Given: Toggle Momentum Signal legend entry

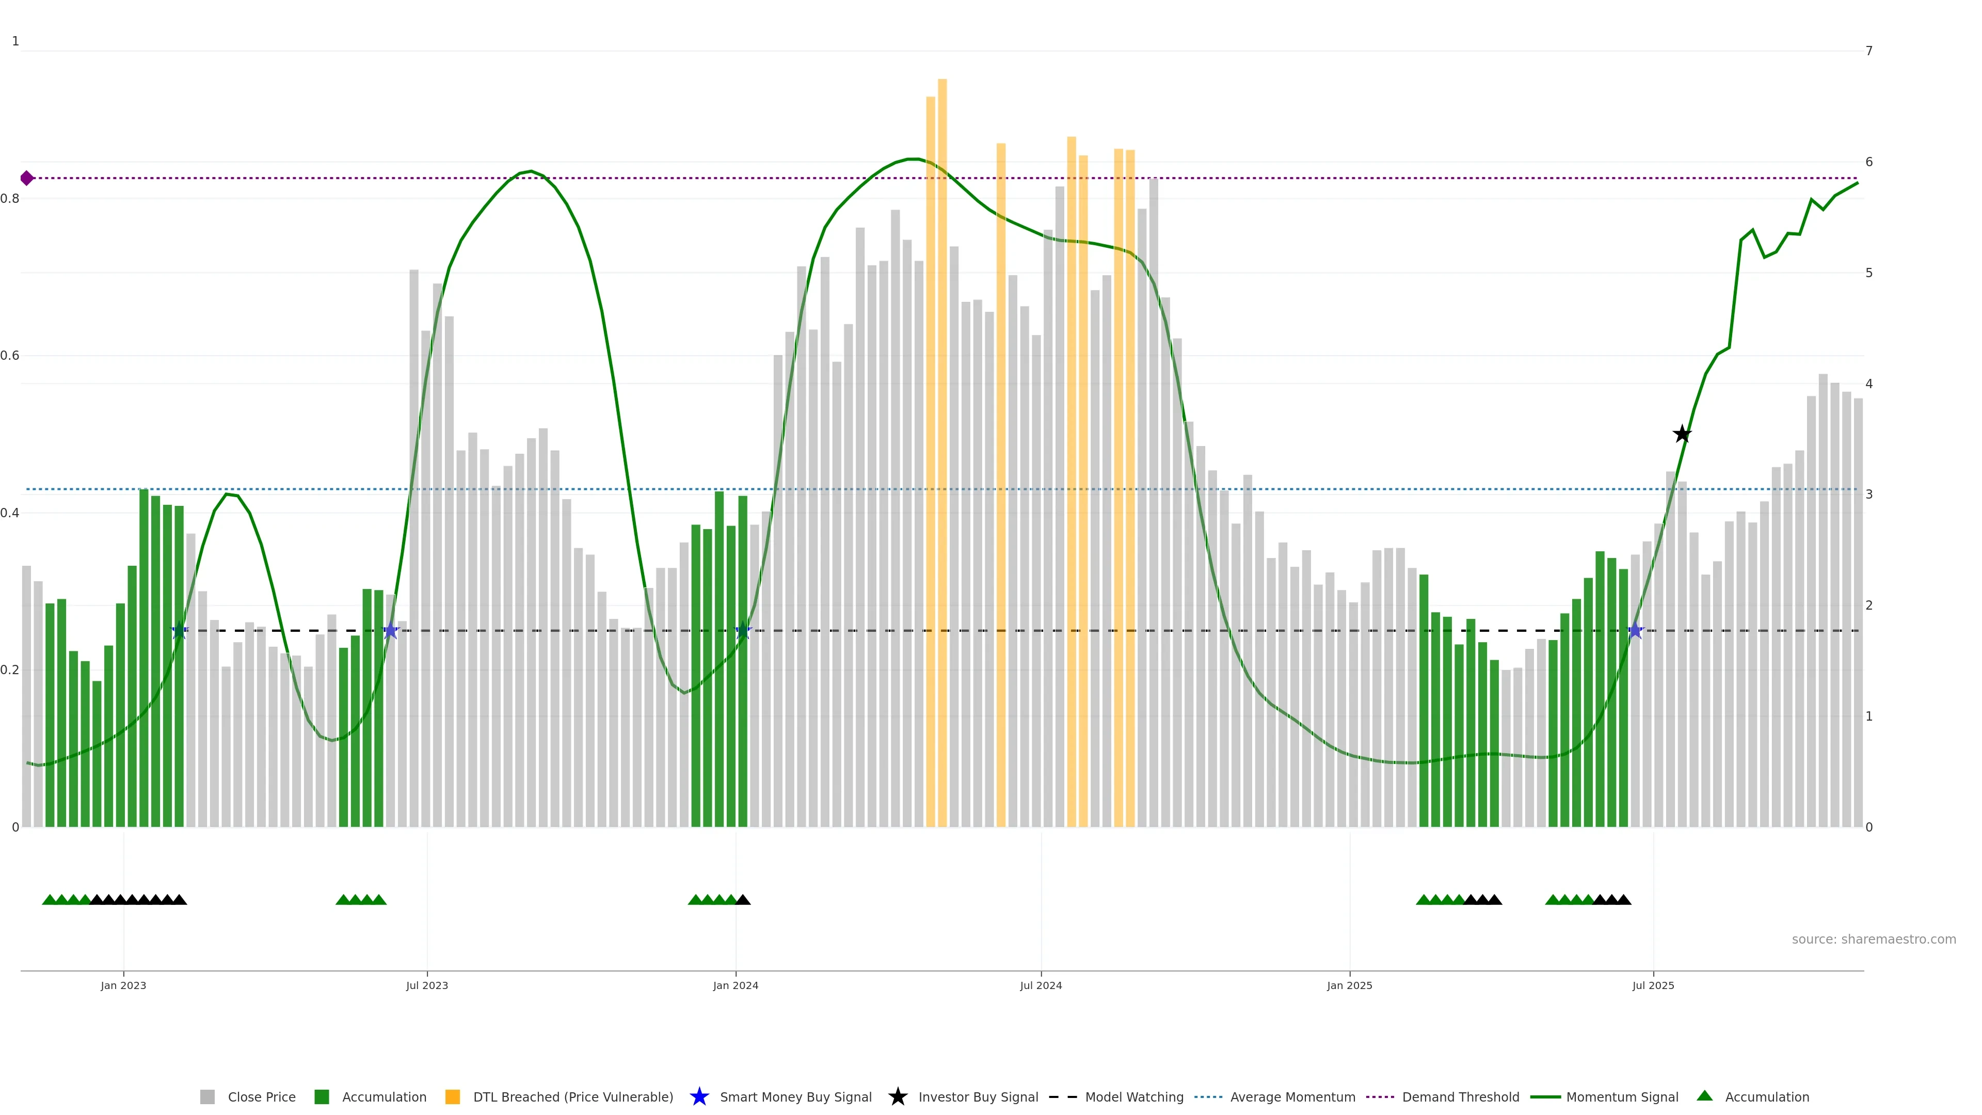Looking at the screenshot, I should 1622,1097.
